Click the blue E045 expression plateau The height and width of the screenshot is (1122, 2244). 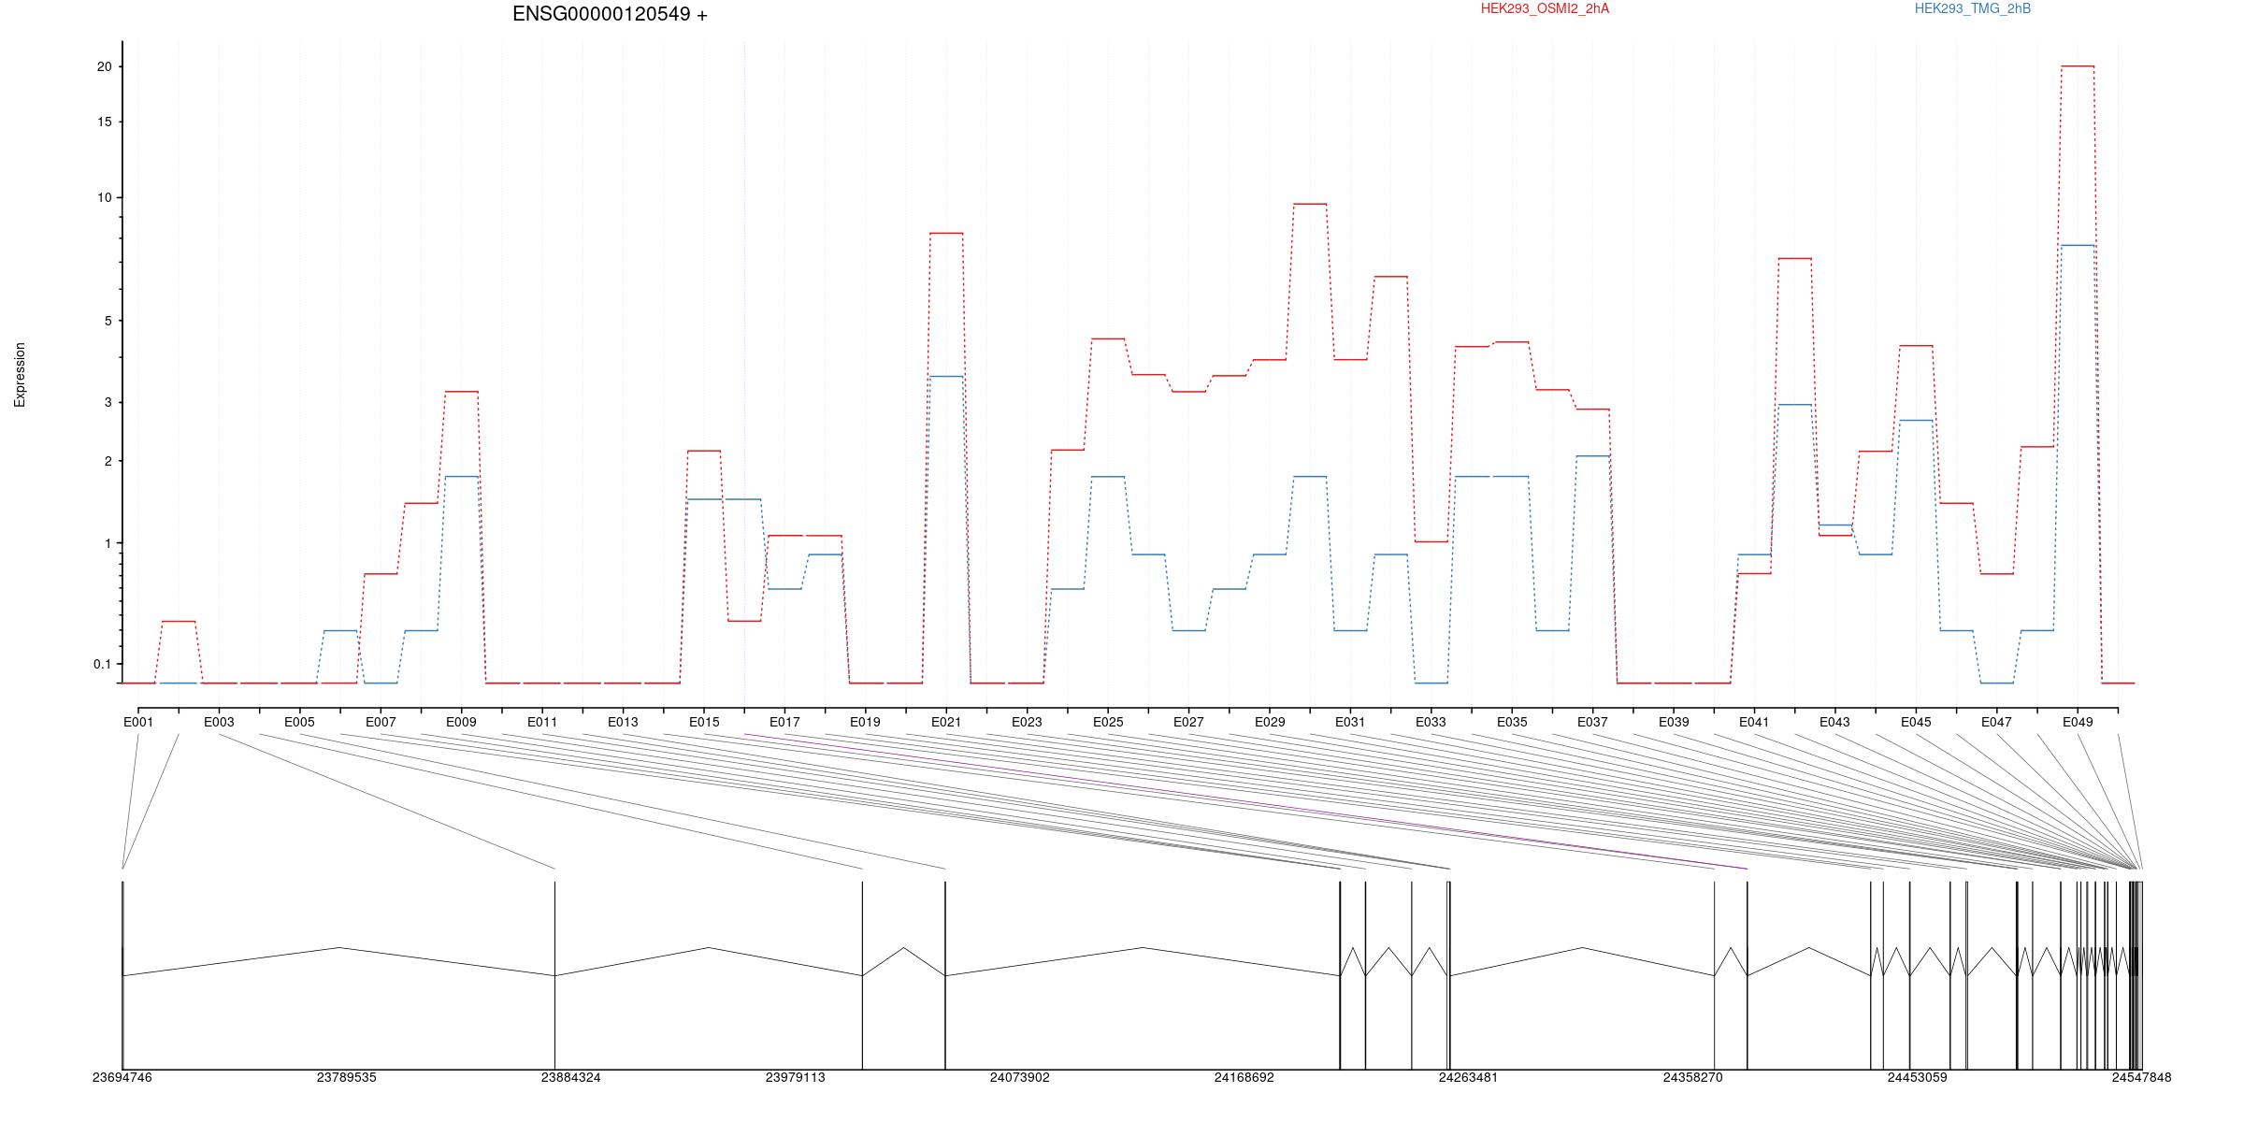point(1916,420)
